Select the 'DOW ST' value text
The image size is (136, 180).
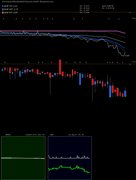click(11, 6)
